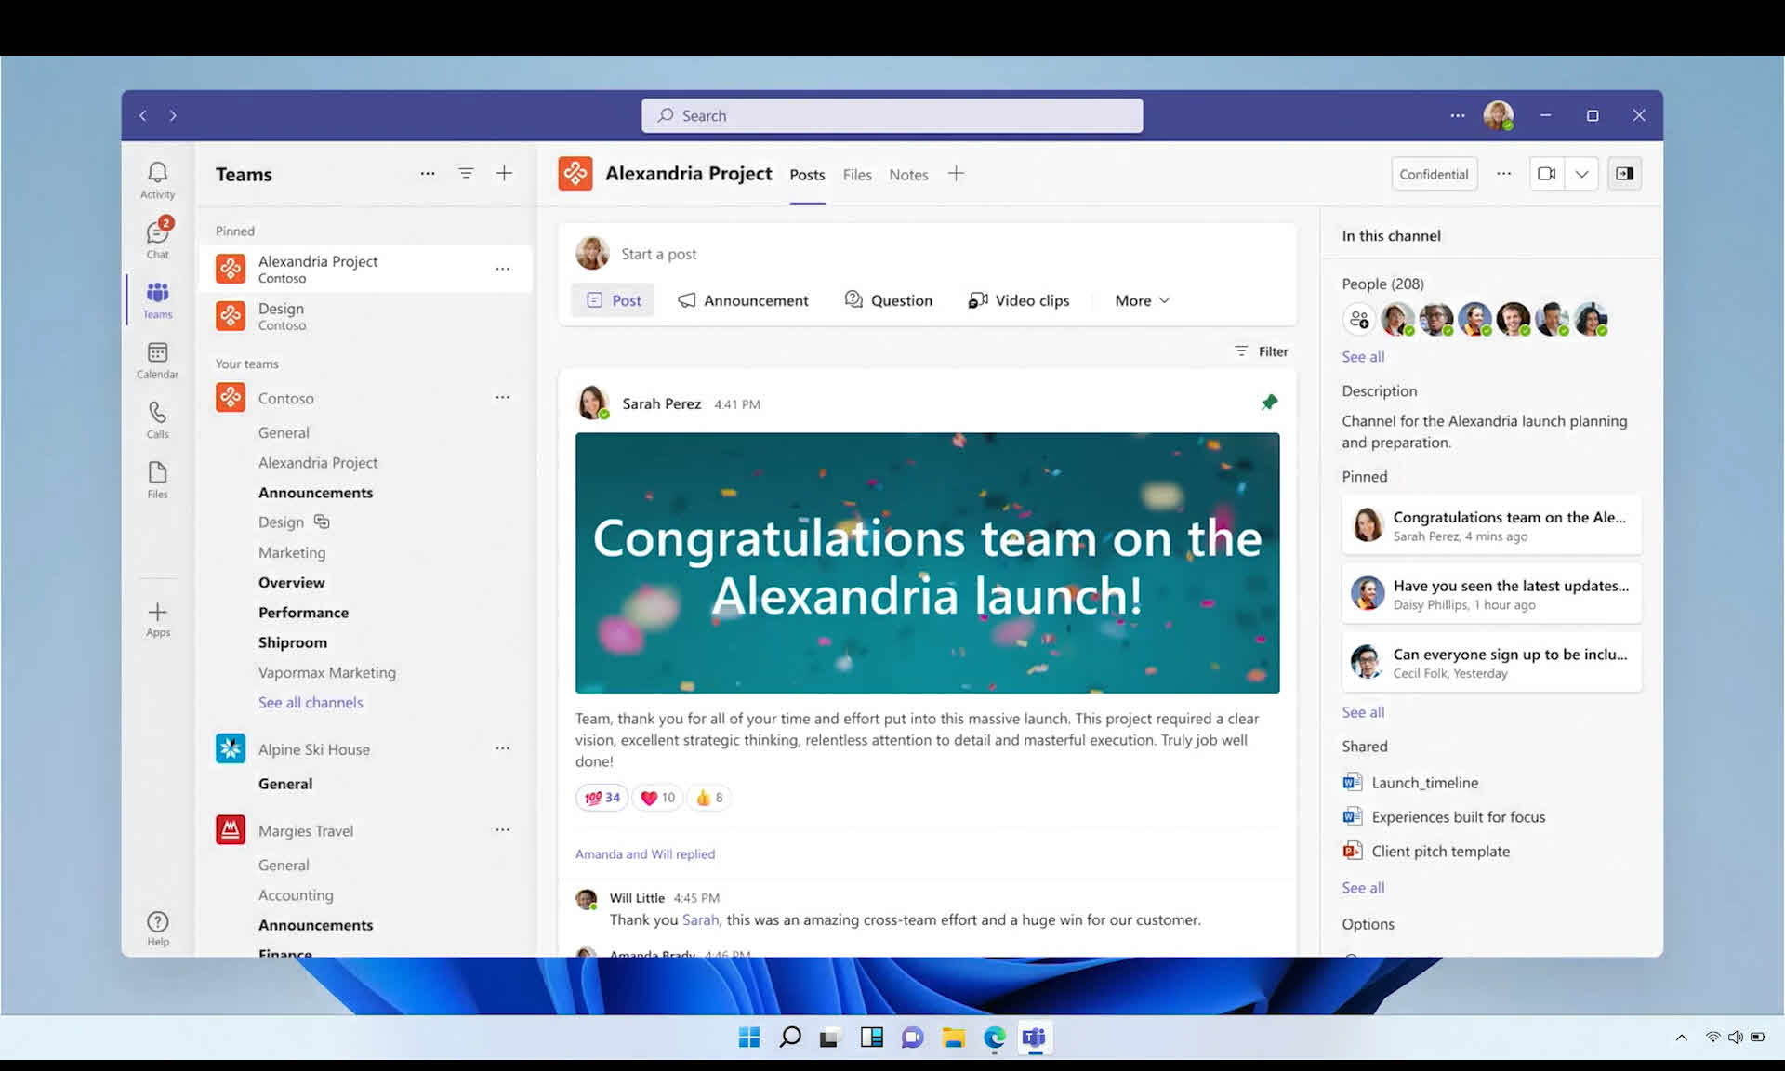The image size is (1785, 1071).
Task: Click See all under Pinned
Action: (1363, 712)
